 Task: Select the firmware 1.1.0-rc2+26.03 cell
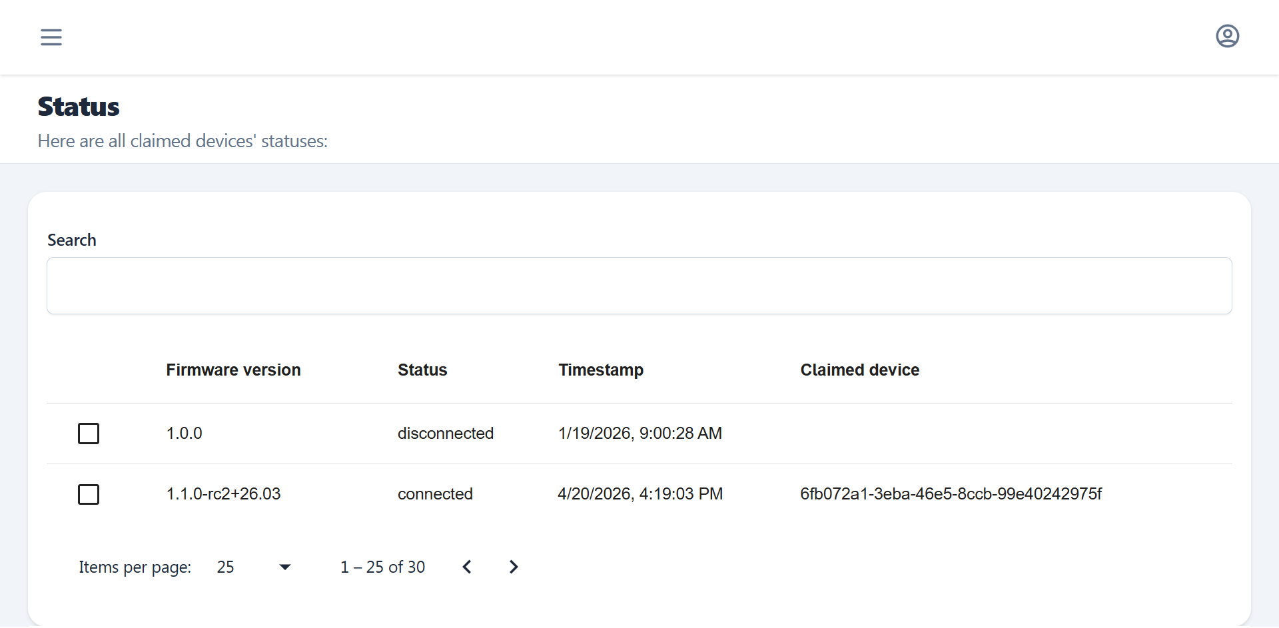coord(223,494)
